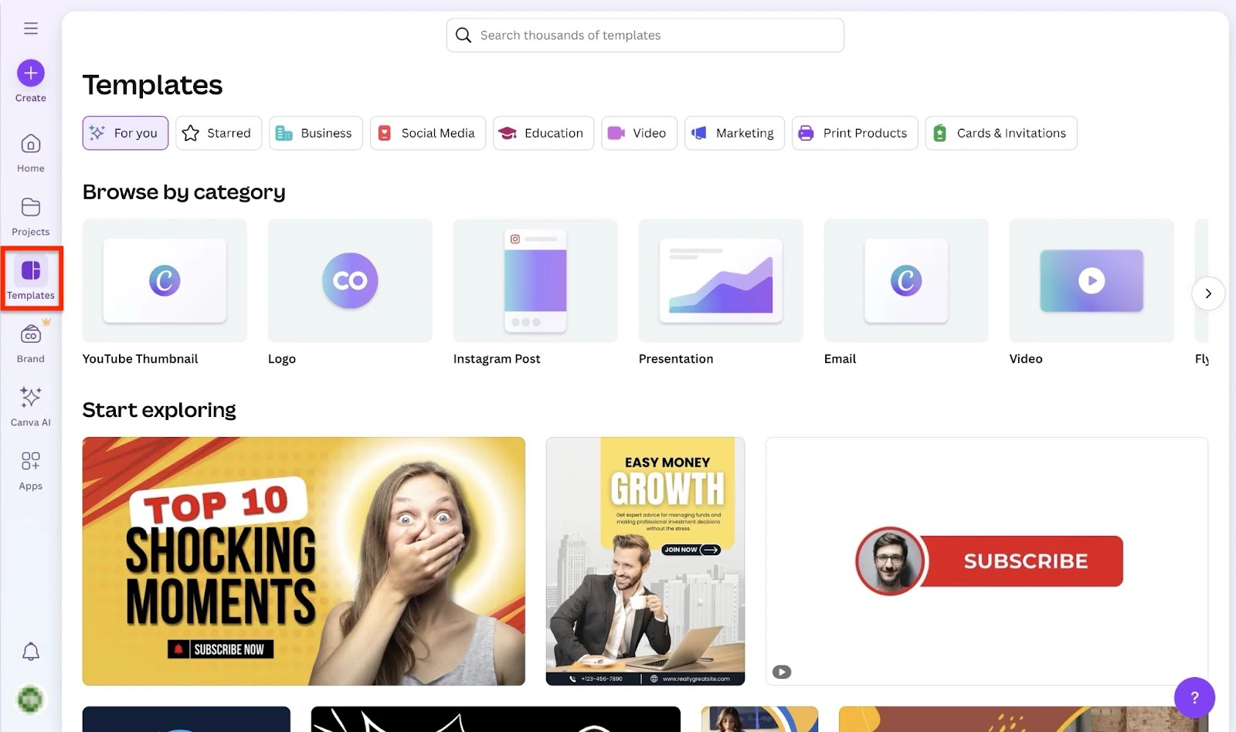
Task: Launch Canva AI from sidebar
Action: (31, 407)
